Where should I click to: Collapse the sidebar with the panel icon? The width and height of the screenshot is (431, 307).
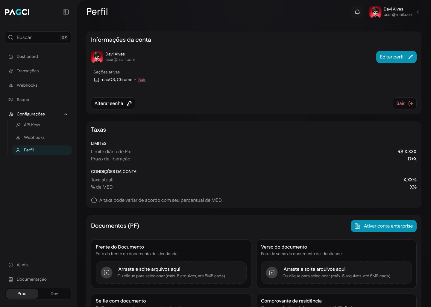point(66,12)
